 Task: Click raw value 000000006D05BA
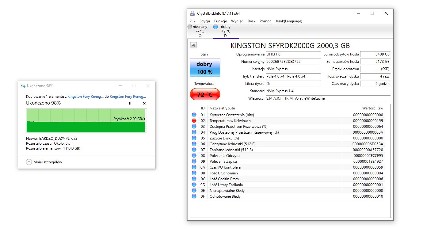coord(368,144)
